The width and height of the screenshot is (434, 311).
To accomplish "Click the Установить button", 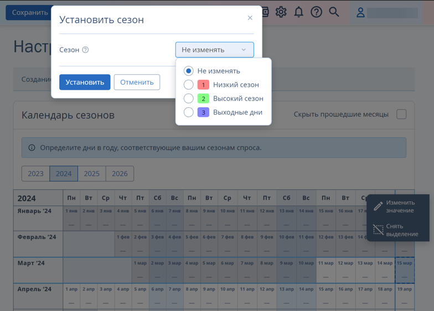I will (85, 82).
